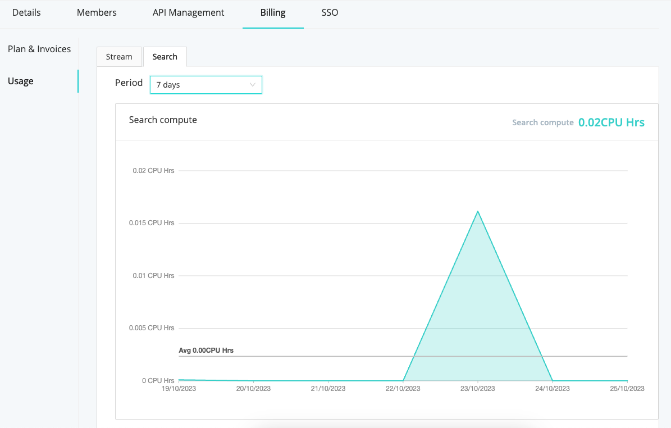Switch to the Members tab

tap(96, 12)
